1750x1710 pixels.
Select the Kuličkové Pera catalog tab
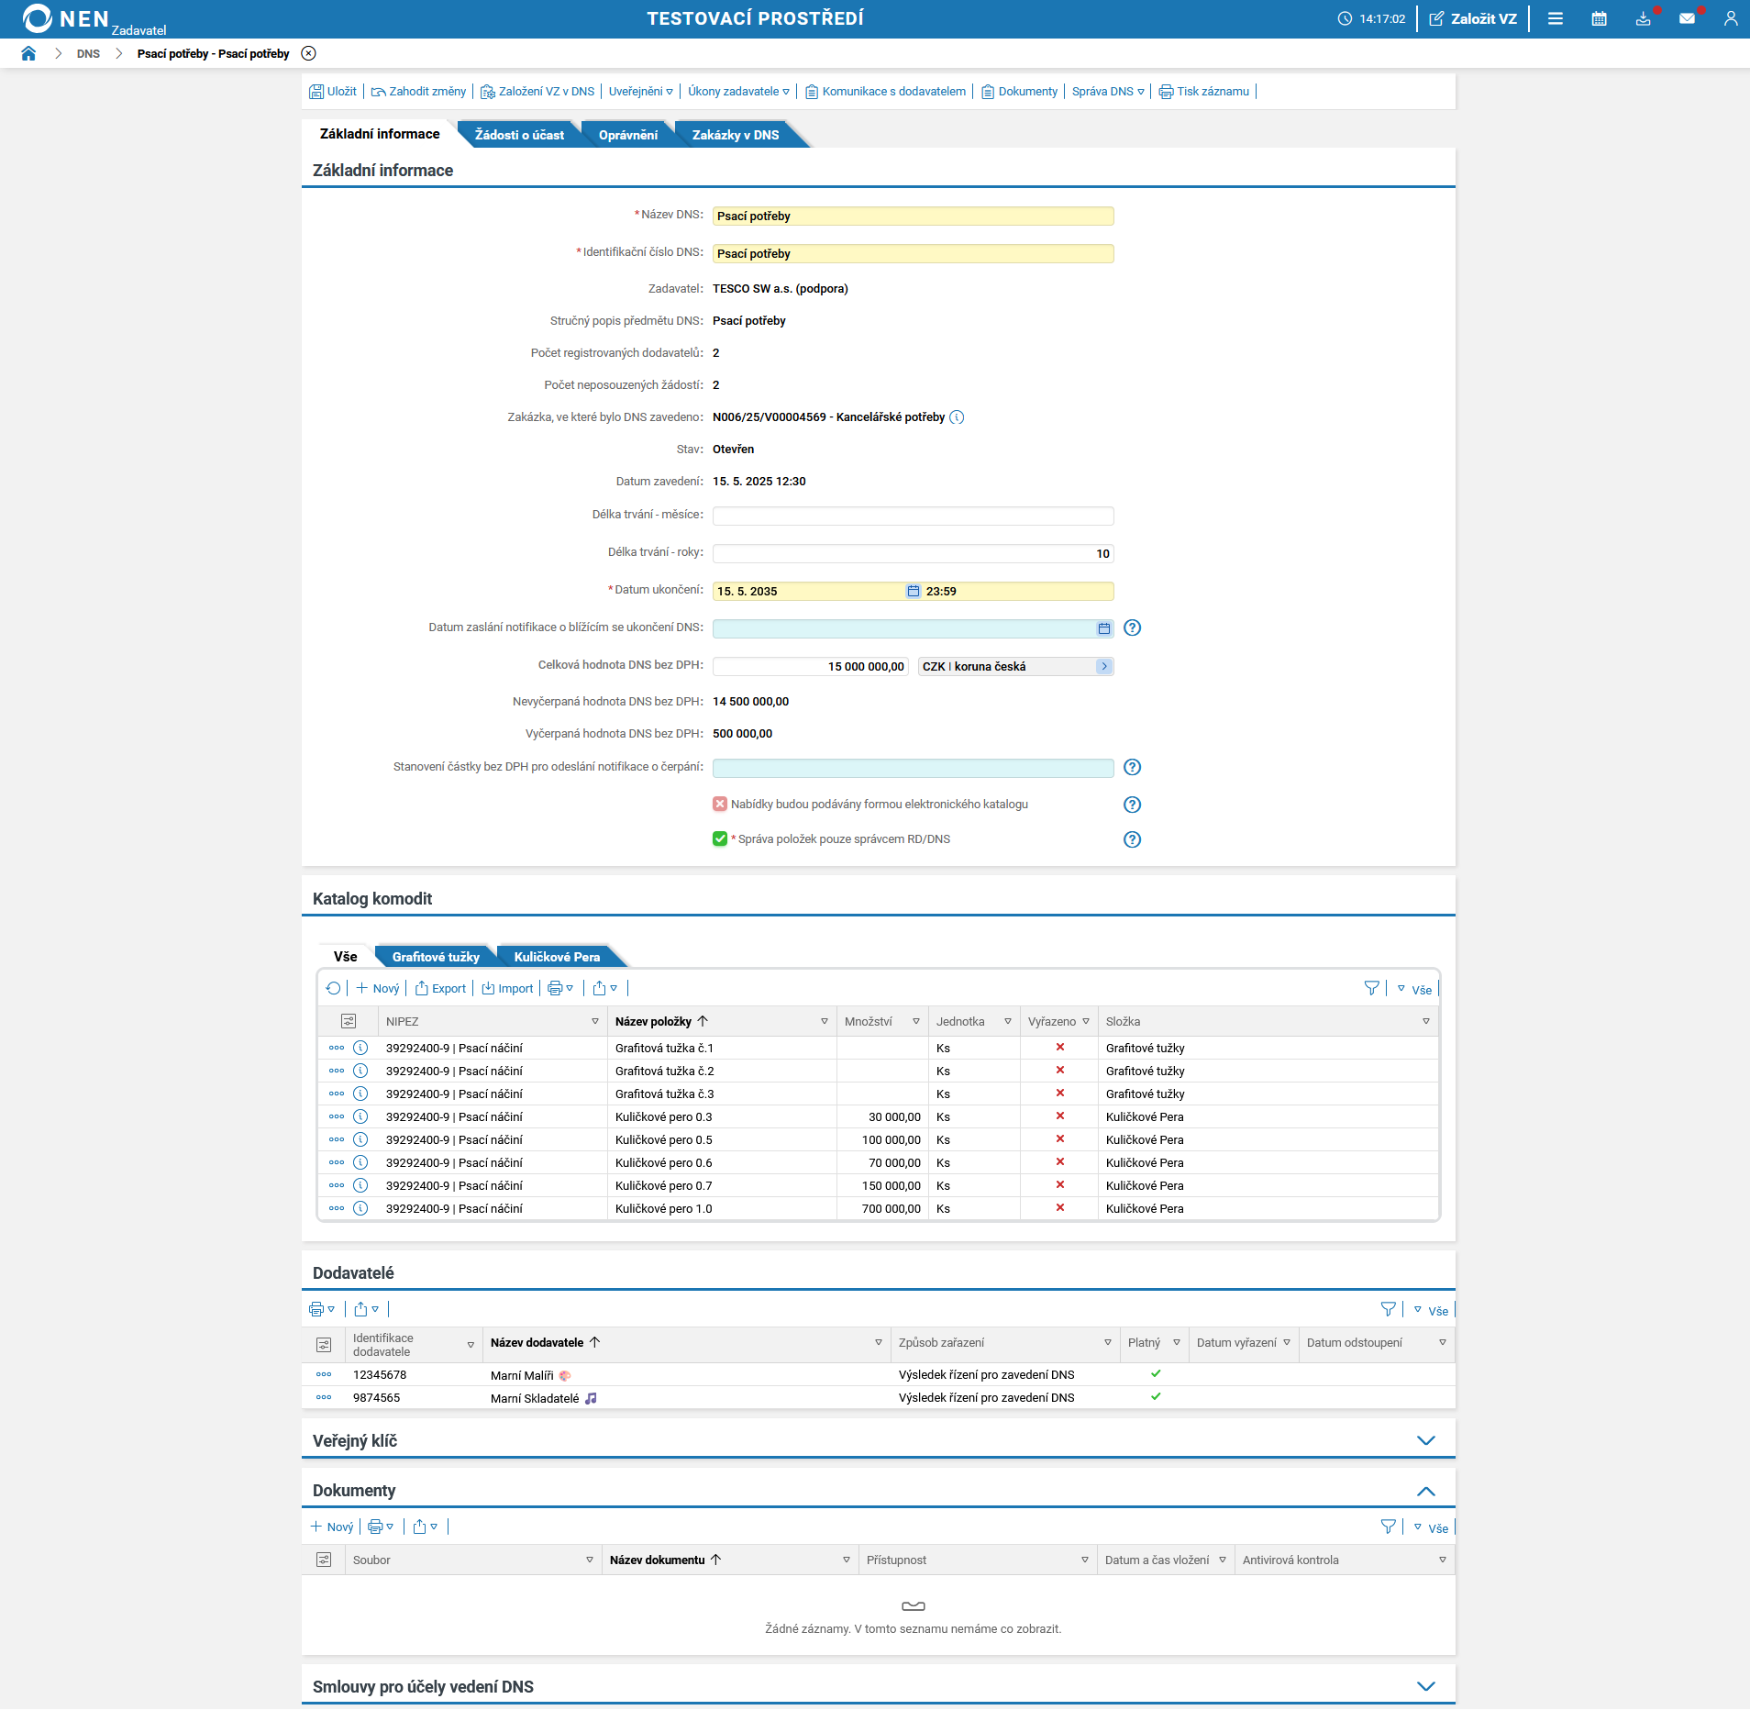point(557,957)
